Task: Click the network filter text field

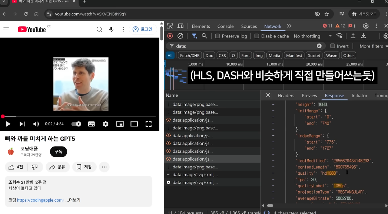Action: pyautogui.click(x=245, y=46)
